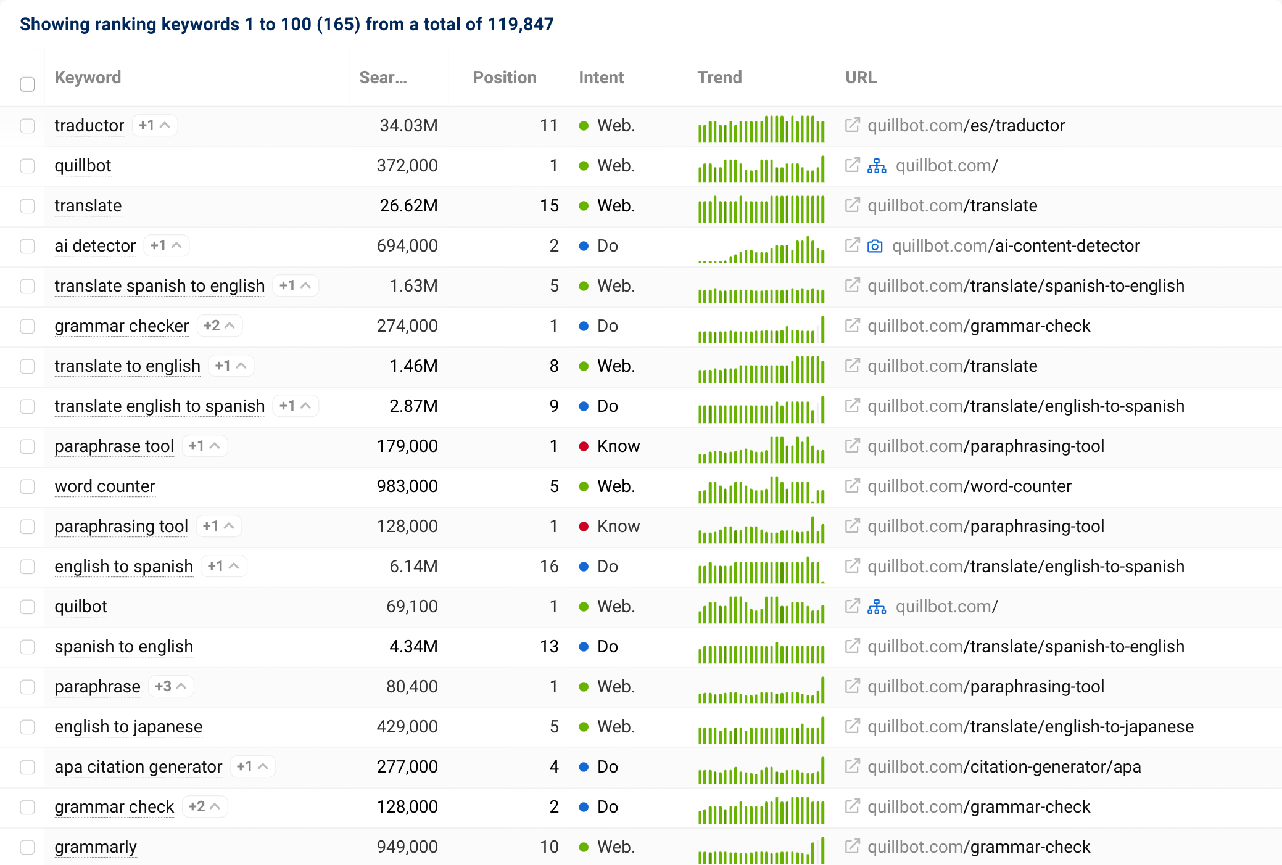Tick the english to japanese row checkbox
The image size is (1282, 865).
tap(27, 727)
